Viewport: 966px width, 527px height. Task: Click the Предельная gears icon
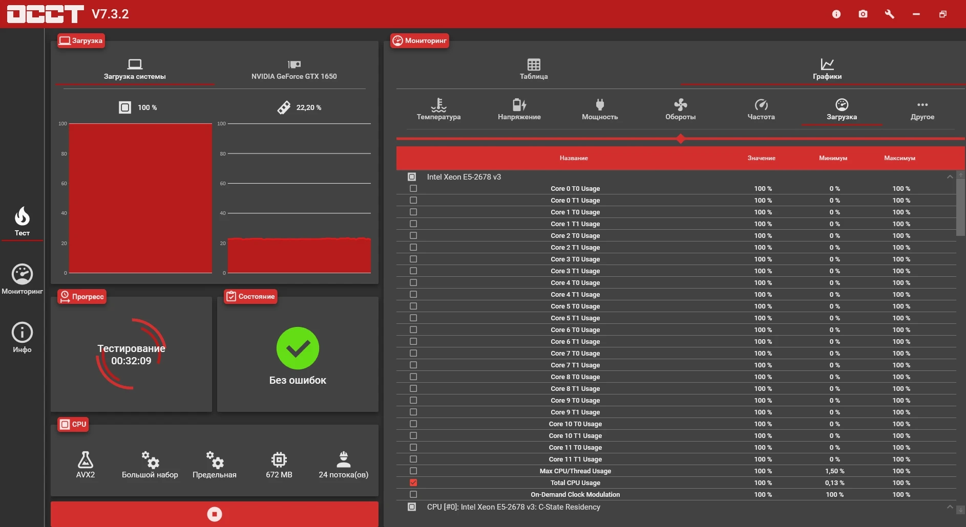(x=215, y=459)
